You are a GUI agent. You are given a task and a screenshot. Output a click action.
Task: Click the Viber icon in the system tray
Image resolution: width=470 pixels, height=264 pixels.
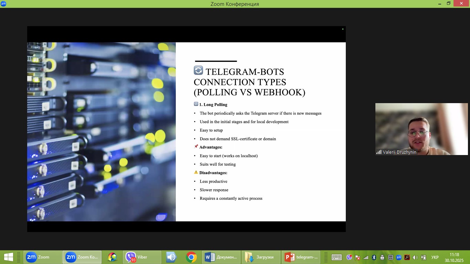[x=349, y=257]
